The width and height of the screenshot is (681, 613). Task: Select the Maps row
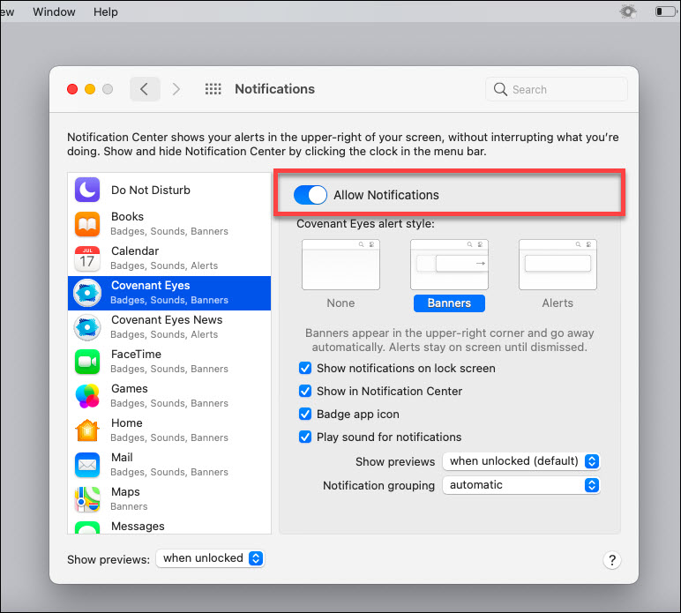click(x=169, y=499)
